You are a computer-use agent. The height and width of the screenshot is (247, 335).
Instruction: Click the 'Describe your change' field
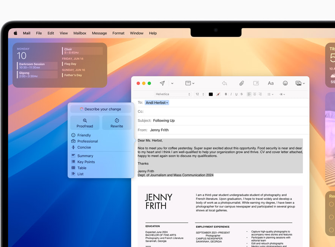click(100, 109)
